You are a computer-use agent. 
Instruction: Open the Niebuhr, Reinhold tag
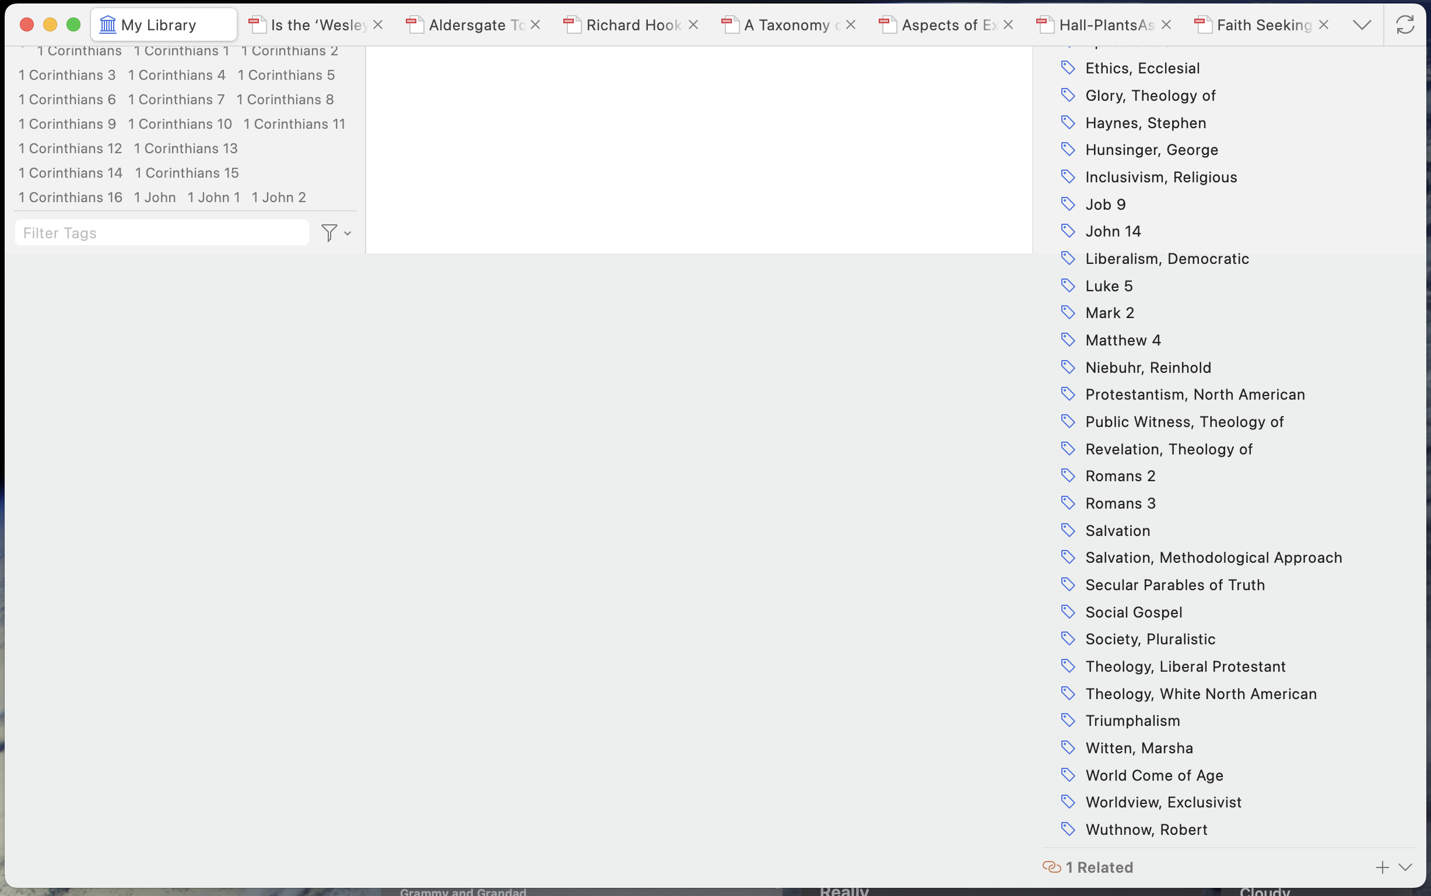(1148, 368)
